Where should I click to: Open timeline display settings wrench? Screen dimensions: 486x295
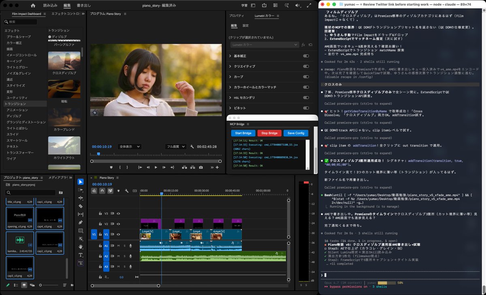(x=127, y=191)
